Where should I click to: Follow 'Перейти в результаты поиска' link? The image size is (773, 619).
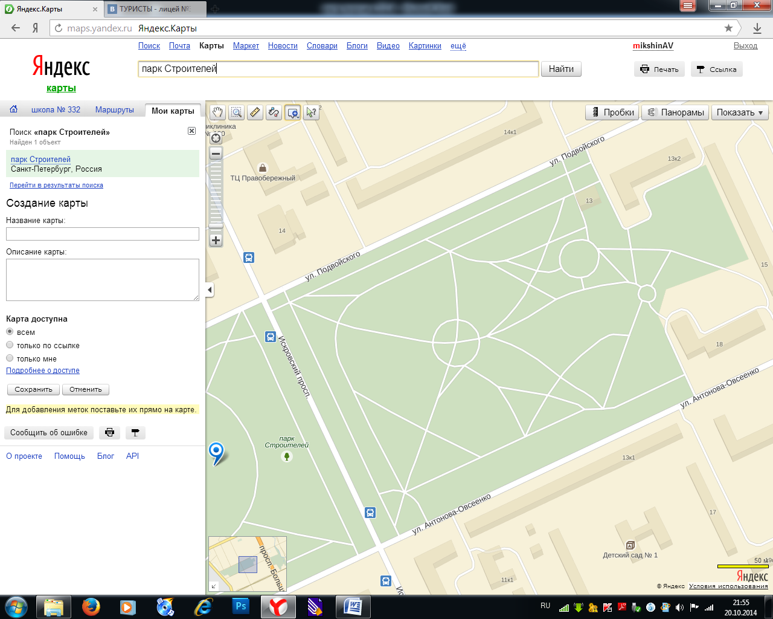click(x=56, y=185)
